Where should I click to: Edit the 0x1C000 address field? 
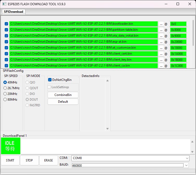point(178,66)
